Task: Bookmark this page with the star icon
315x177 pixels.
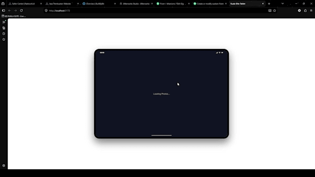Action: pyautogui.click(x=275, y=11)
